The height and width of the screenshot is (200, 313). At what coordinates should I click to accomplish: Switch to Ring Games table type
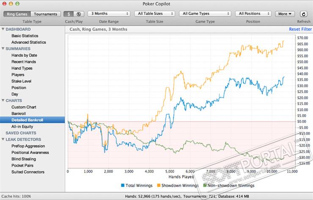coord(17,14)
